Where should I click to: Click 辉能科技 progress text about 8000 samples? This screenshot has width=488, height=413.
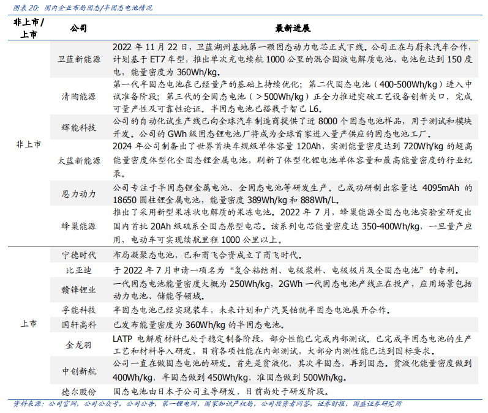point(293,127)
